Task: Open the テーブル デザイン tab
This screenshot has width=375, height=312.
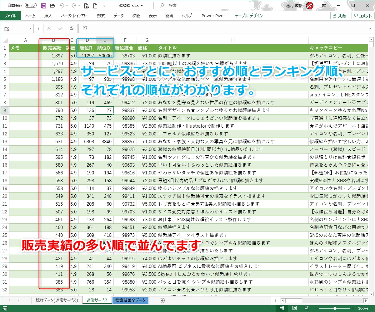Action: 249,16
